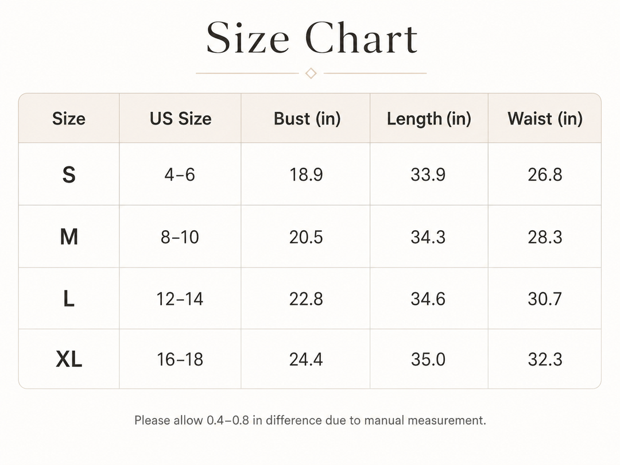The image size is (620, 465).
Task: Select the S size row label
Action: tap(69, 175)
